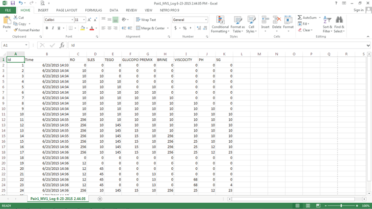Screen dimensions: 372x209
Task: Click the Paste clipboard icon
Action: (x=7, y=21)
